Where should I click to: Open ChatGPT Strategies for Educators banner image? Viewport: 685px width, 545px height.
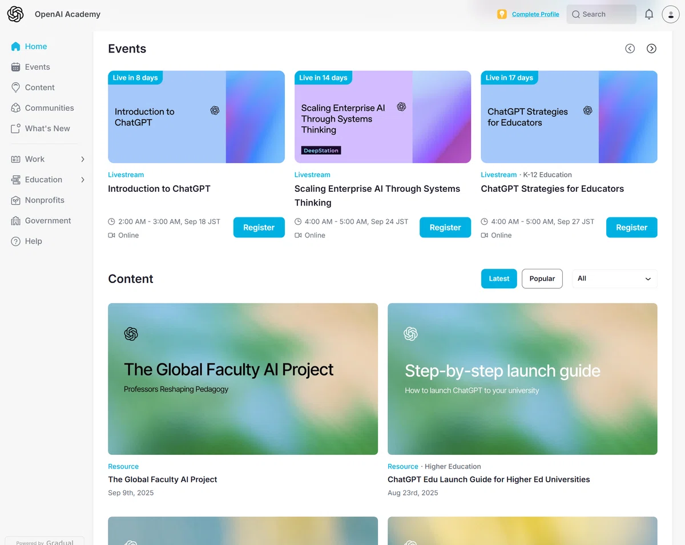point(569,117)
